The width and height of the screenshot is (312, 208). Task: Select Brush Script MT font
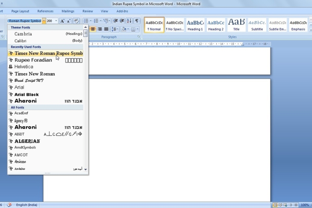[x=45, y=80]
